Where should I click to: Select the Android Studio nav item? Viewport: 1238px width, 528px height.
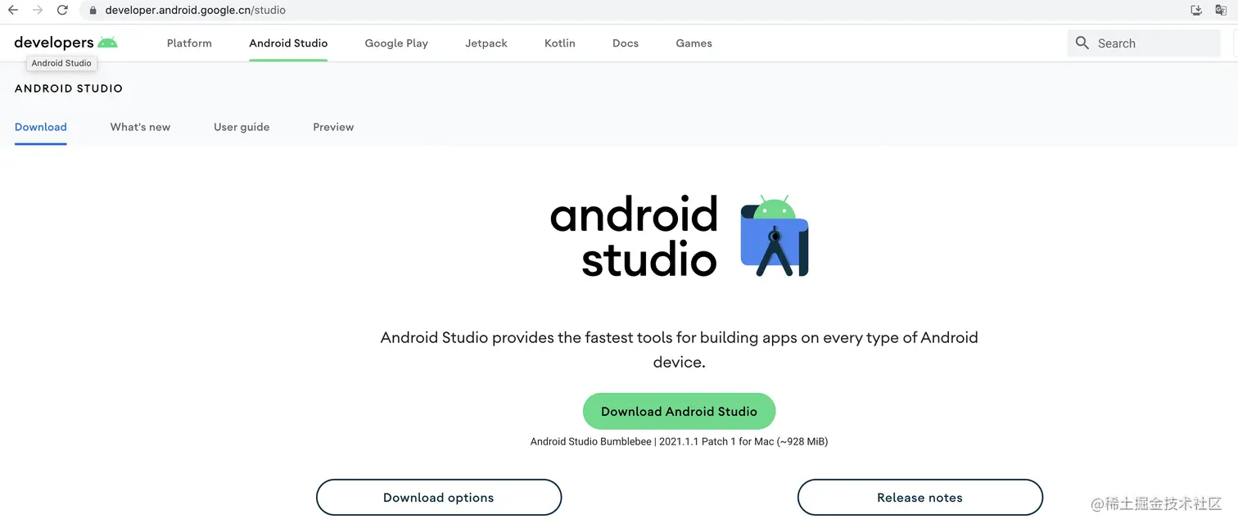[x=288, y=43]
